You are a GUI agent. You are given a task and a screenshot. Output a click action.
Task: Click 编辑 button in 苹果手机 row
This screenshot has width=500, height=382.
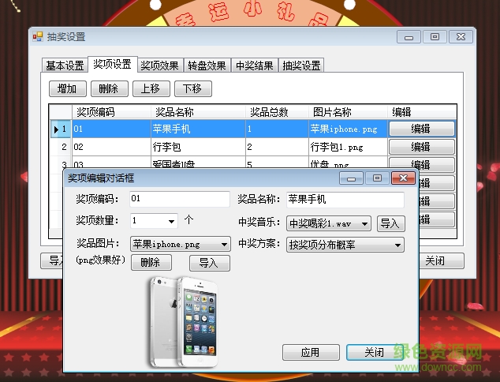point(422,129)
